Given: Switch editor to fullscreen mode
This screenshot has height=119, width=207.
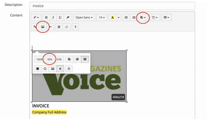Looking at the screenshot, I should coord(59,27).
